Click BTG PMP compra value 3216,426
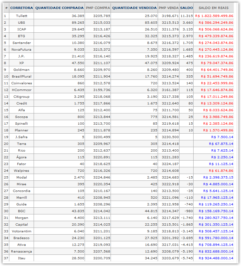241x266 pixels. (x=102, y=36)
